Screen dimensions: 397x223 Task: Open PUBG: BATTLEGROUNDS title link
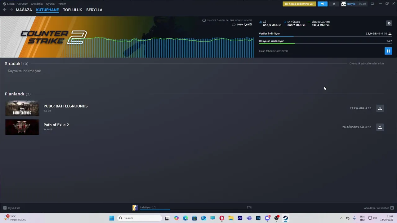[65, 106]
